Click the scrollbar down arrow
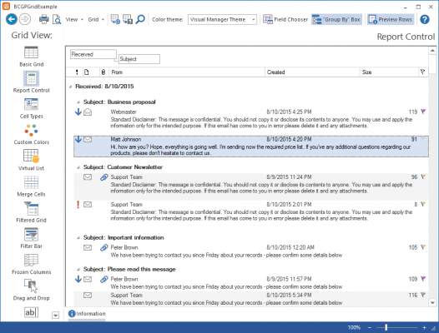Image resolution: width=439 pixels, height=333 pixels. (x=432, y=302)
